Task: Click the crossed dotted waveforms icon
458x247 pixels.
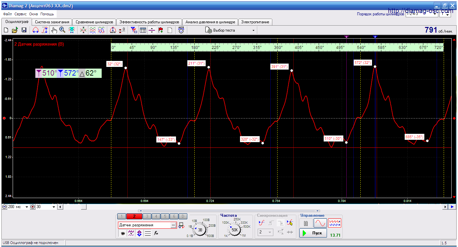Action: click(83, 30)
